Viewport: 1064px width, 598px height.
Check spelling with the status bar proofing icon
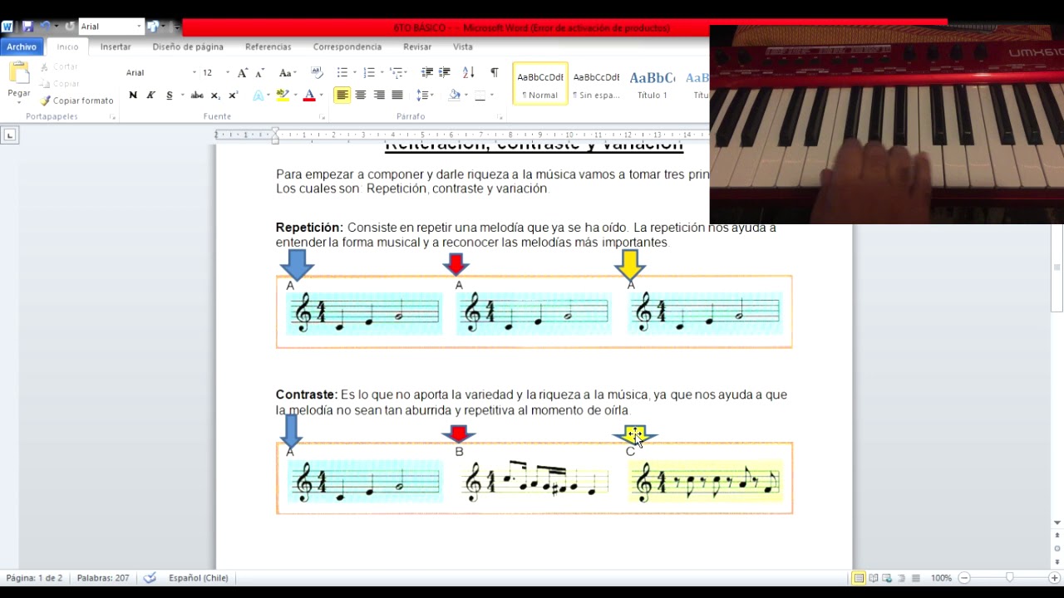coord(150,578)
